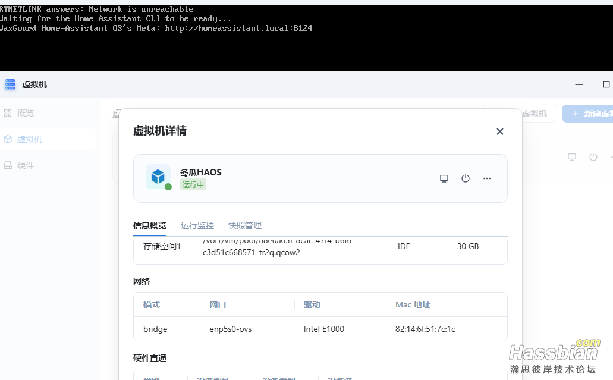The height and width of the screenshot is (380, 613).
Task: Click the Mac address 82:14:6f:51:7c:1c
Action: pos(425,329)
